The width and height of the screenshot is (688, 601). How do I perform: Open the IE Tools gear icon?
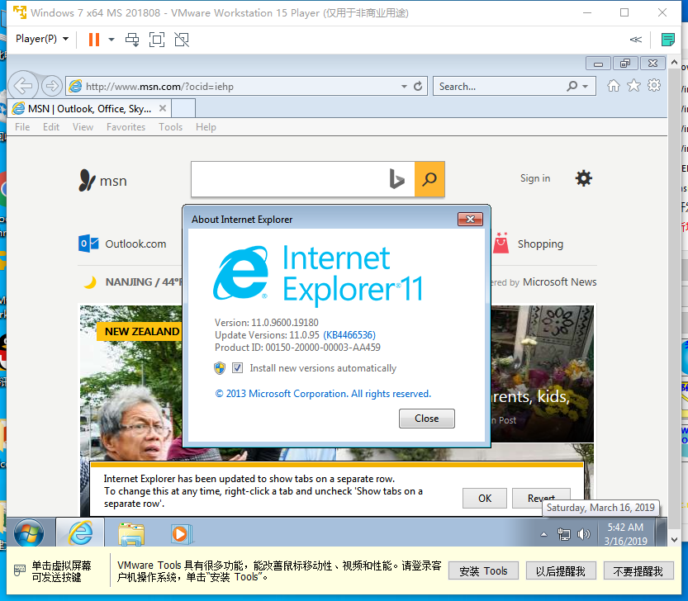pos(654,86)
